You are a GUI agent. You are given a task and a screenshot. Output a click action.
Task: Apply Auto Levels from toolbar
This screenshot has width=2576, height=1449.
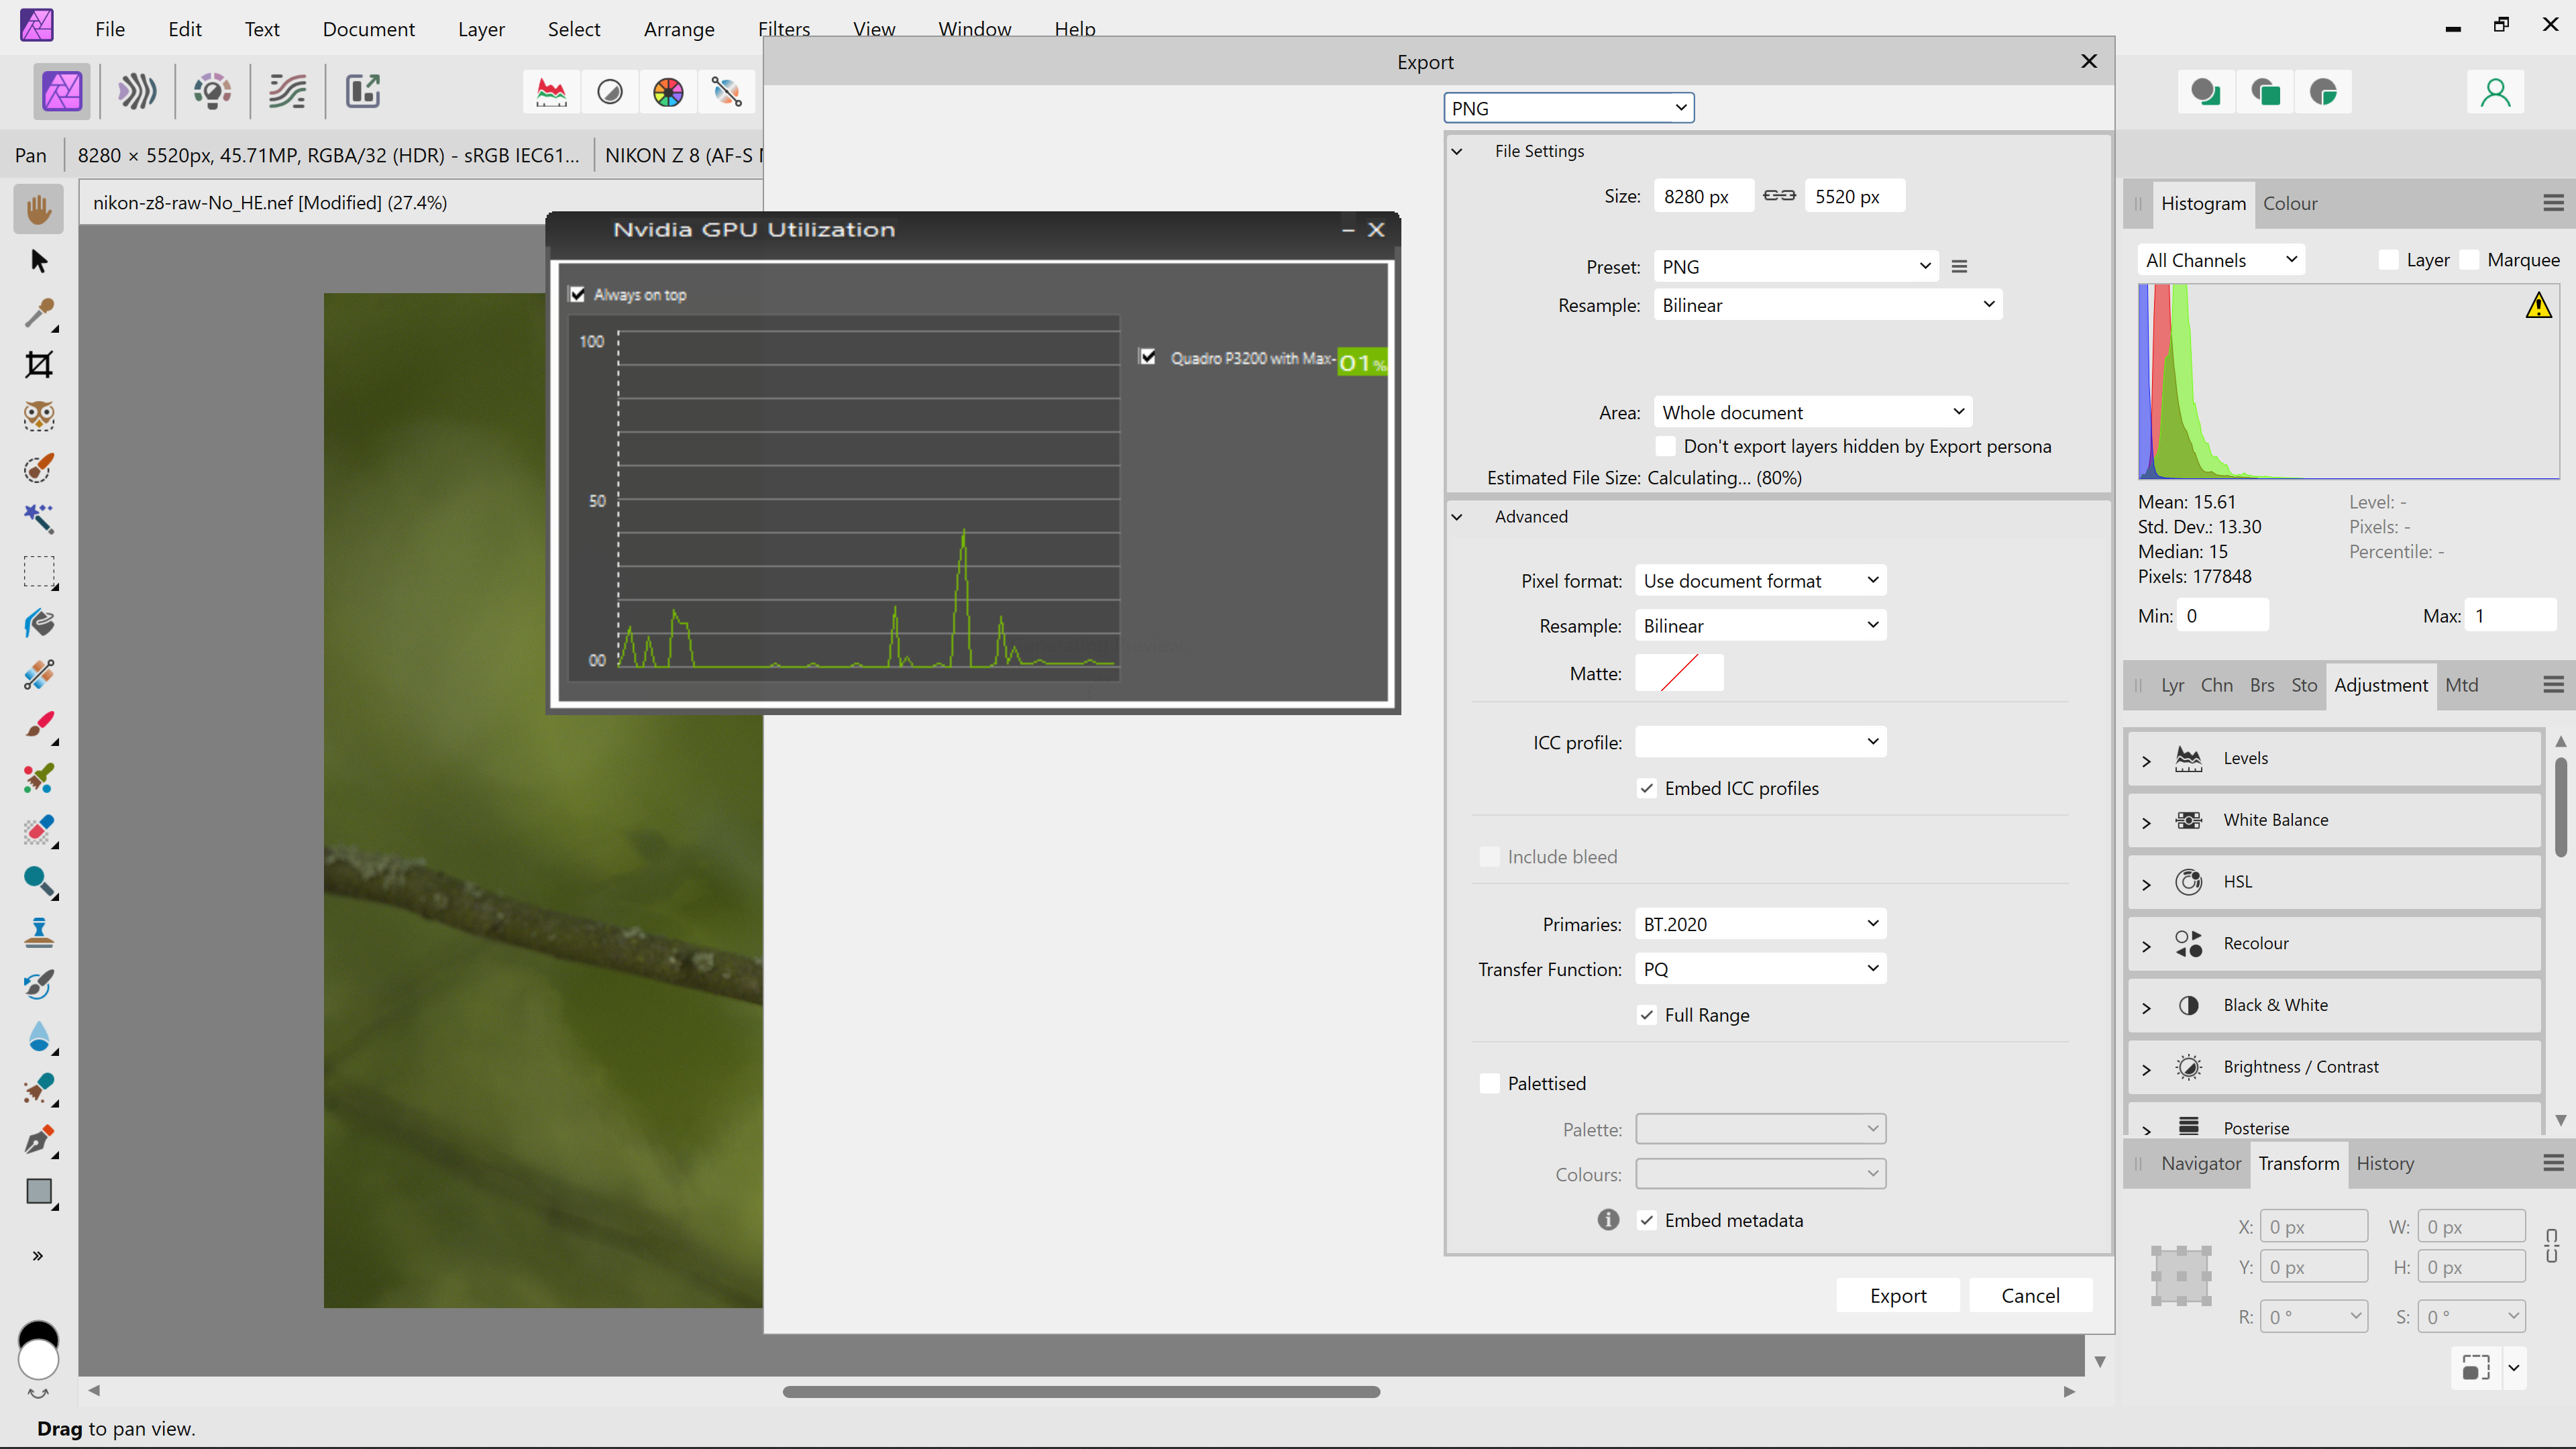point(551,92)
